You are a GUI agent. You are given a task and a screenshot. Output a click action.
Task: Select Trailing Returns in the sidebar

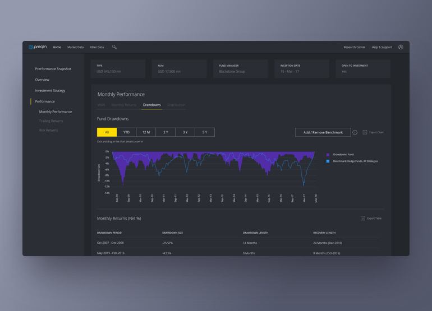[51, 121]
